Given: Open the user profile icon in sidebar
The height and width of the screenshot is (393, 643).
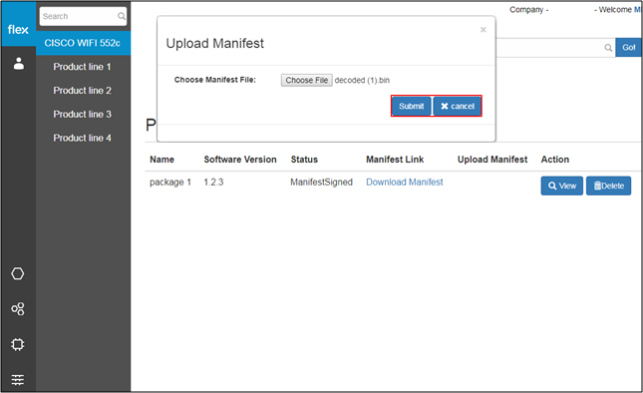Looking at the screenshot, I should pyautogui.click(x=19, y=64).
